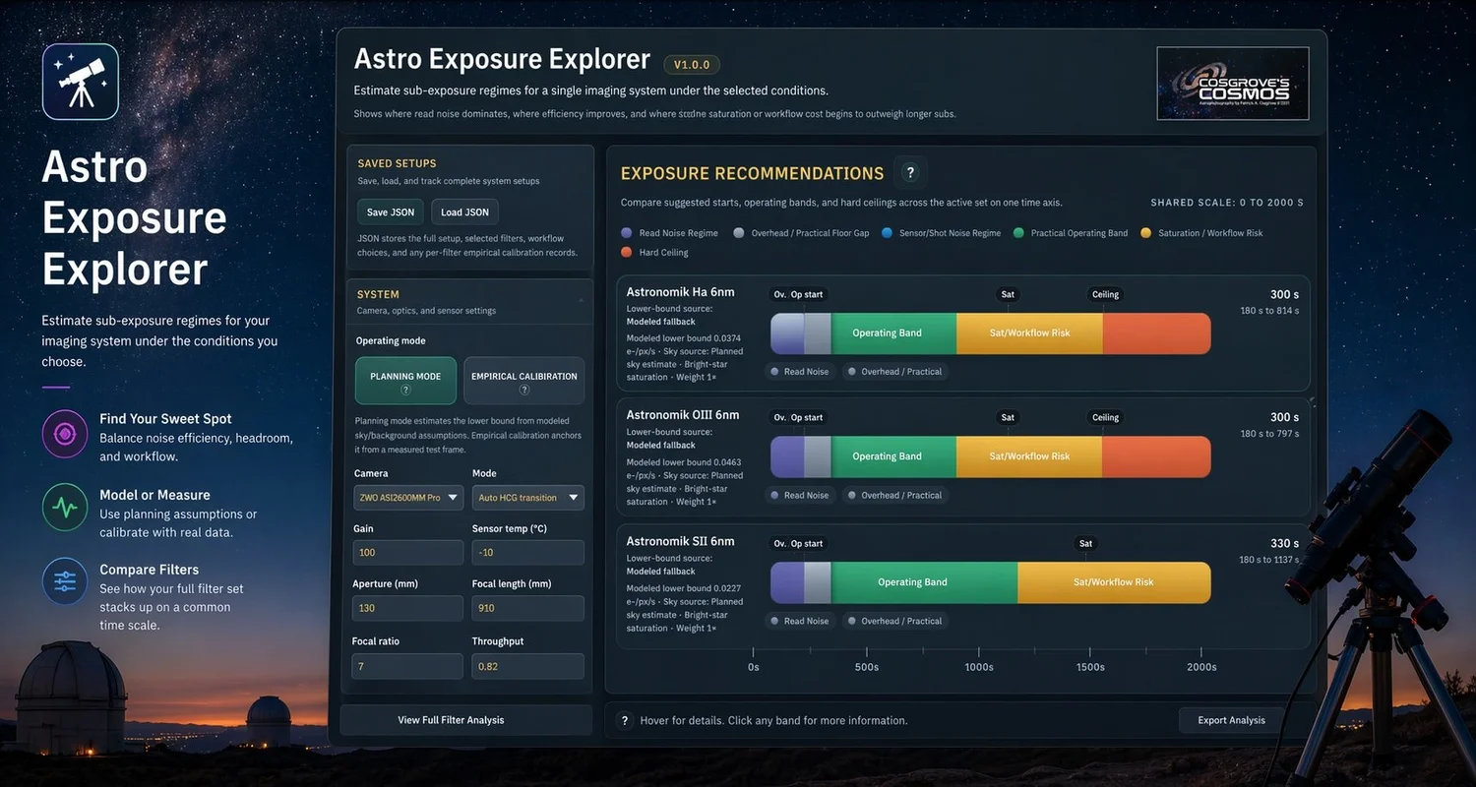Viewport: 1476px width, 787px height.
Task: Open the Camera dropdown showing ZWO ASI2600MM Pro
Action: tap(407, 497)
